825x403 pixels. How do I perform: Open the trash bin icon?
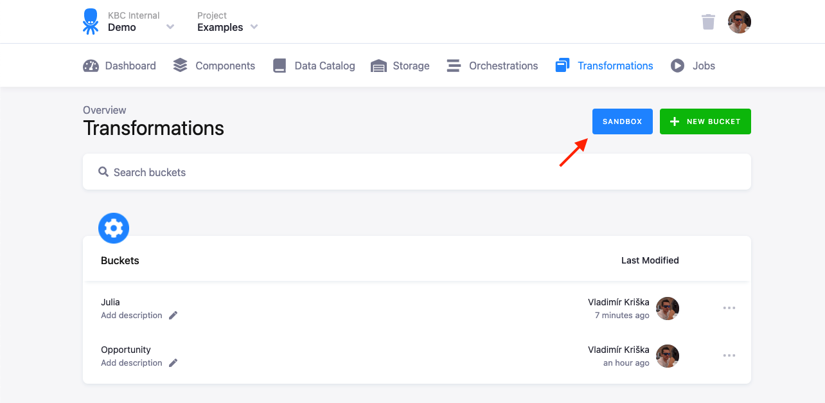tap(708, 22)
